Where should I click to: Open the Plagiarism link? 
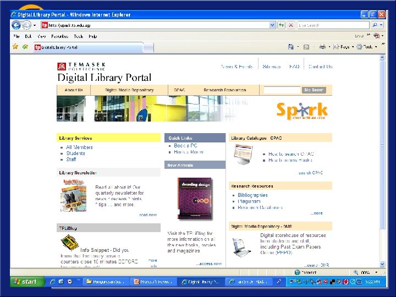click(x=249, y=201)
